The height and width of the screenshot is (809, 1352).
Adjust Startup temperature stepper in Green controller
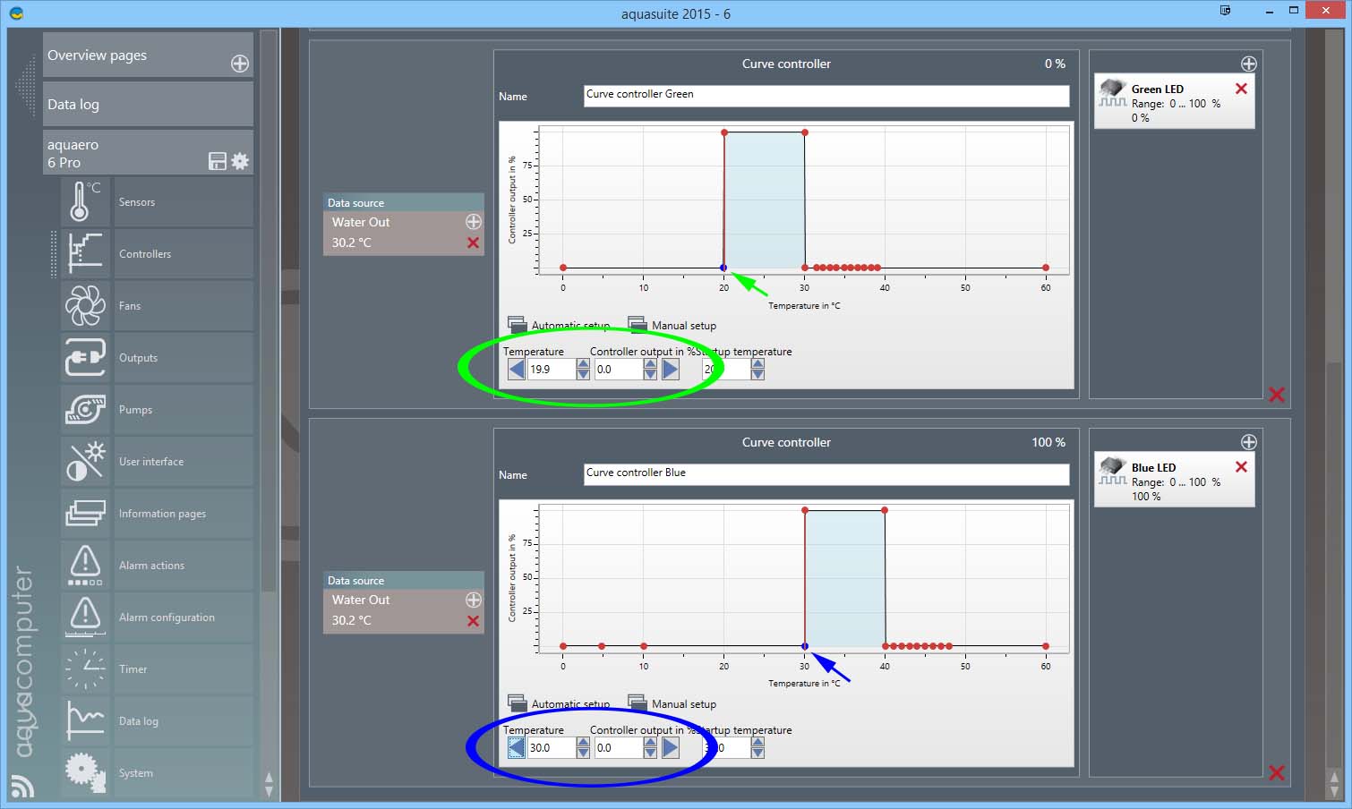tap(757, 370)
